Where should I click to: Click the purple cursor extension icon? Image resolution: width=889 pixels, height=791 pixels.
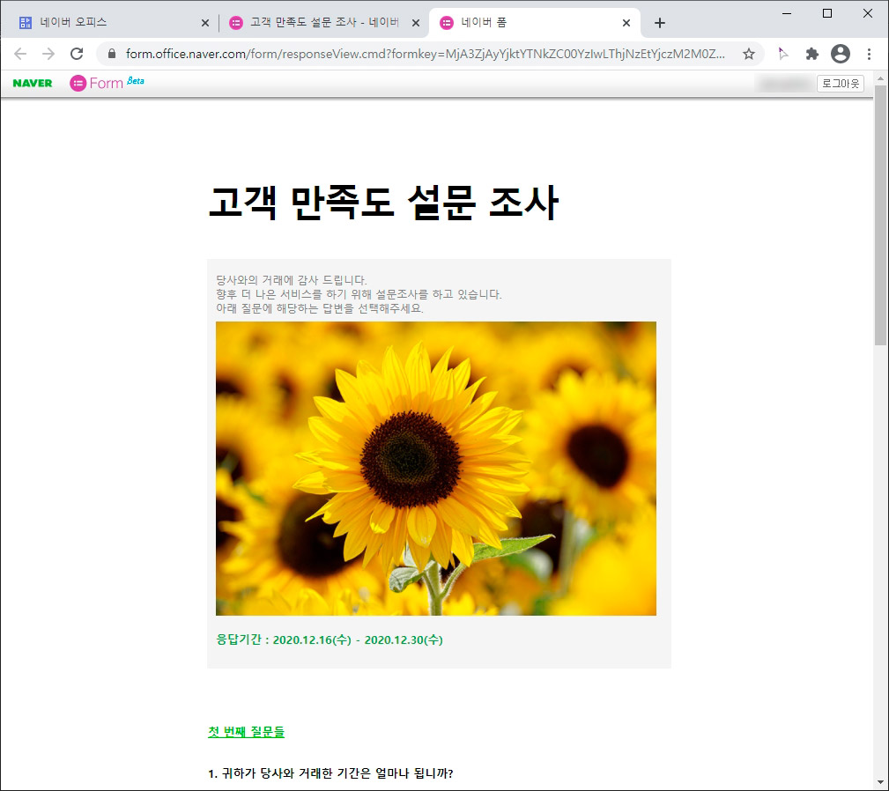point(782,54)
